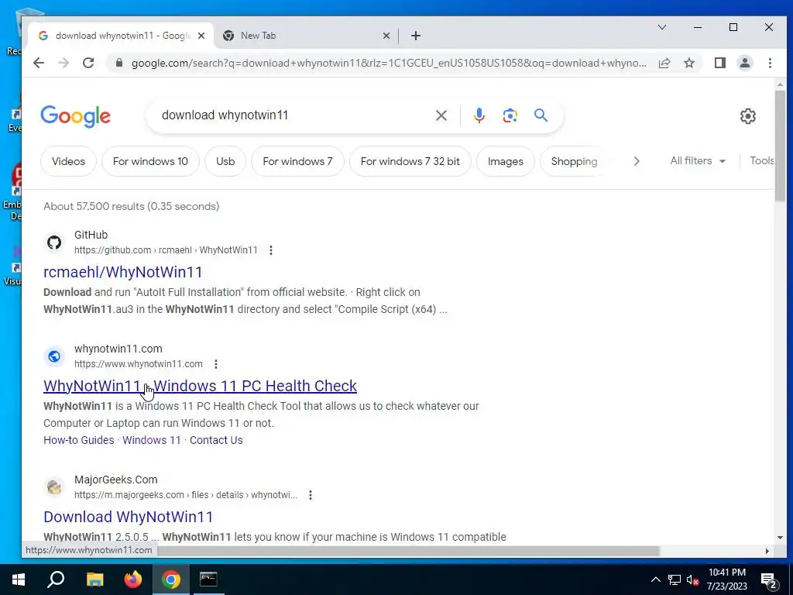The width and height of the screenshot is (793, 595).
Task: Open the notification center icon
Action: point(769,580)
